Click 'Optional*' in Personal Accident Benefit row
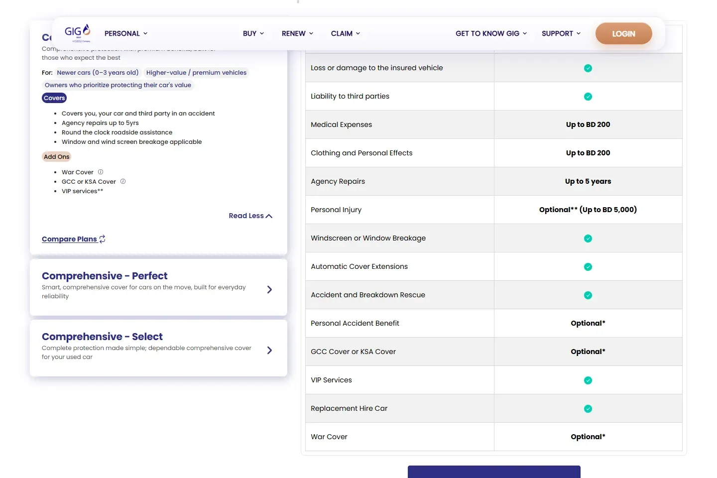 588,323
